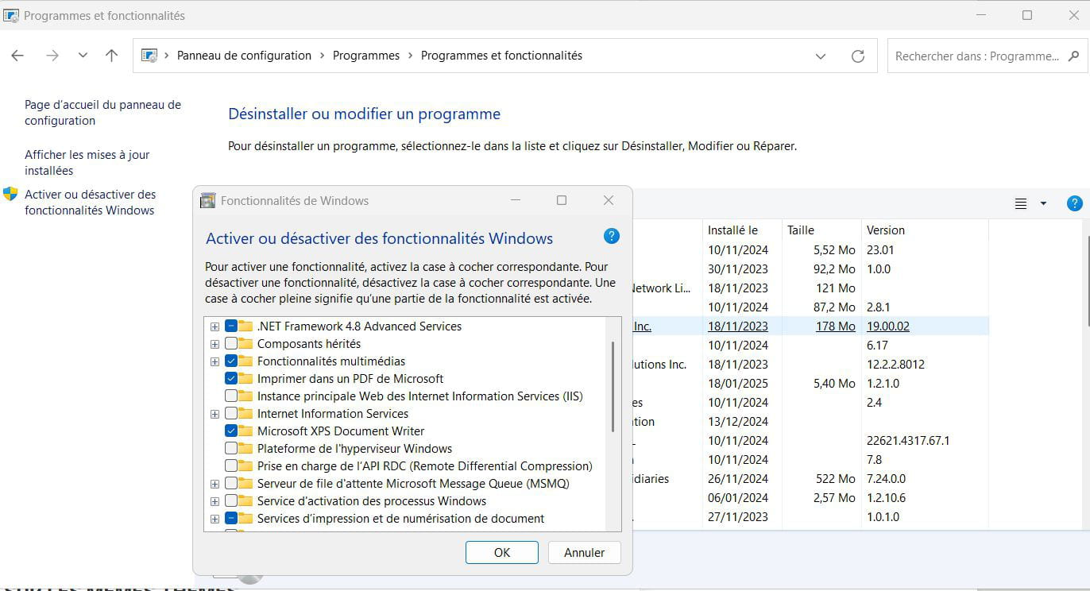Enable the Plateforme de l'hyperviseur Windows checkbox
Image resolution: width=1090 pixels, height=591 pixels.
pyautogui.click(x=231, y=449)
